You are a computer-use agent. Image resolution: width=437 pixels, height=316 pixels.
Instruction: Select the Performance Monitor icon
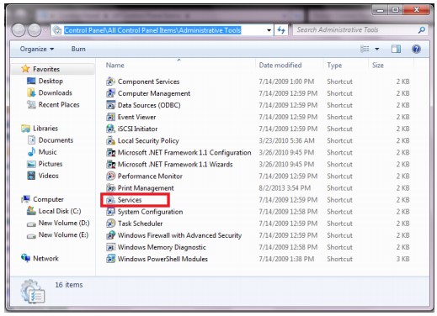110,176
